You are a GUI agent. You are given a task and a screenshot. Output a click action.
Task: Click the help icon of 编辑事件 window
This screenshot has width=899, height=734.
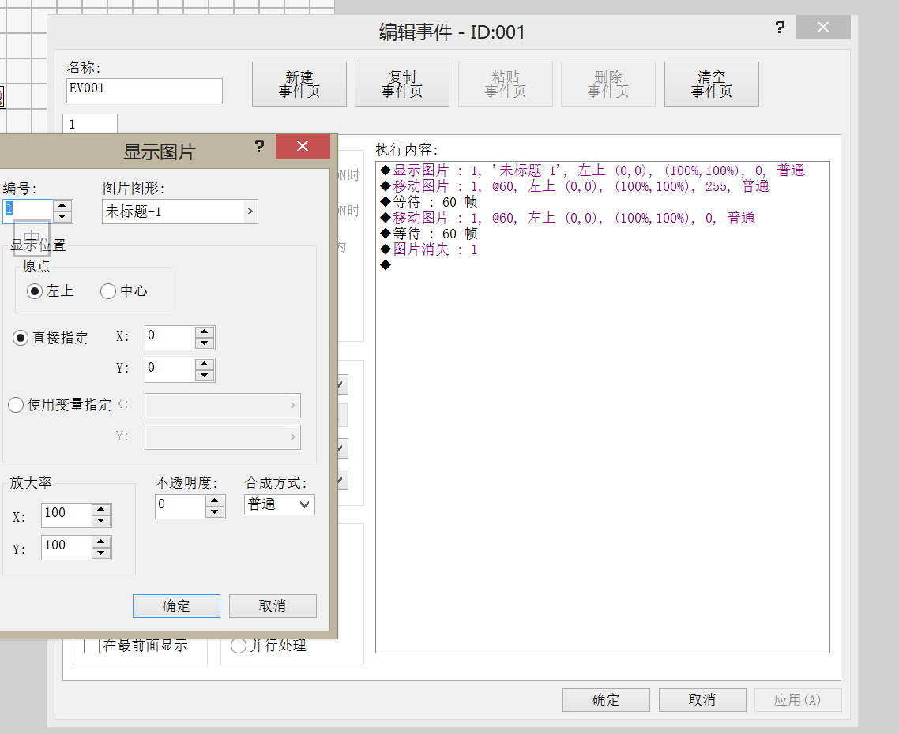(x=779, y=27)
